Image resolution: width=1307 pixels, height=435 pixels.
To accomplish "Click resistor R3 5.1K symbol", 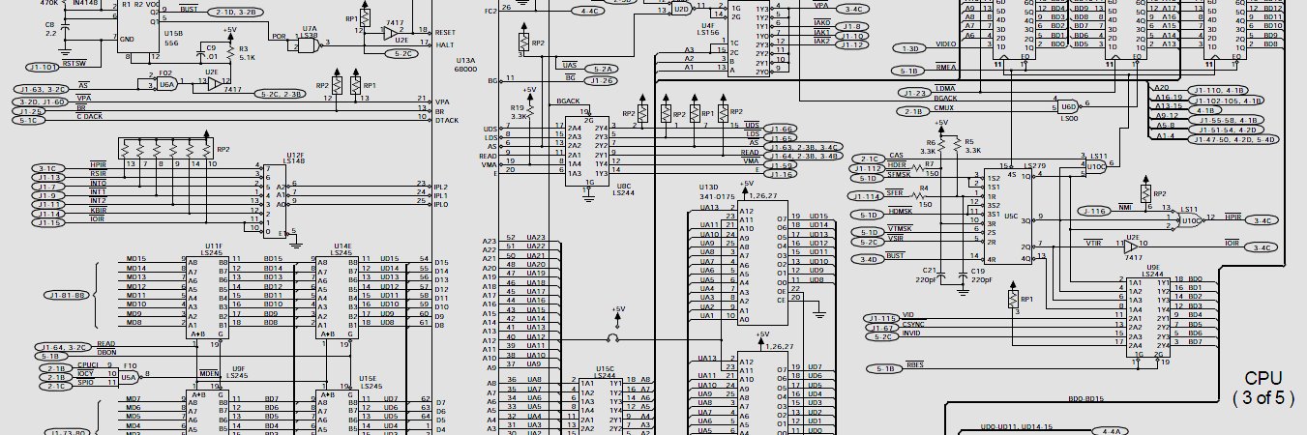I will (230, 52).
